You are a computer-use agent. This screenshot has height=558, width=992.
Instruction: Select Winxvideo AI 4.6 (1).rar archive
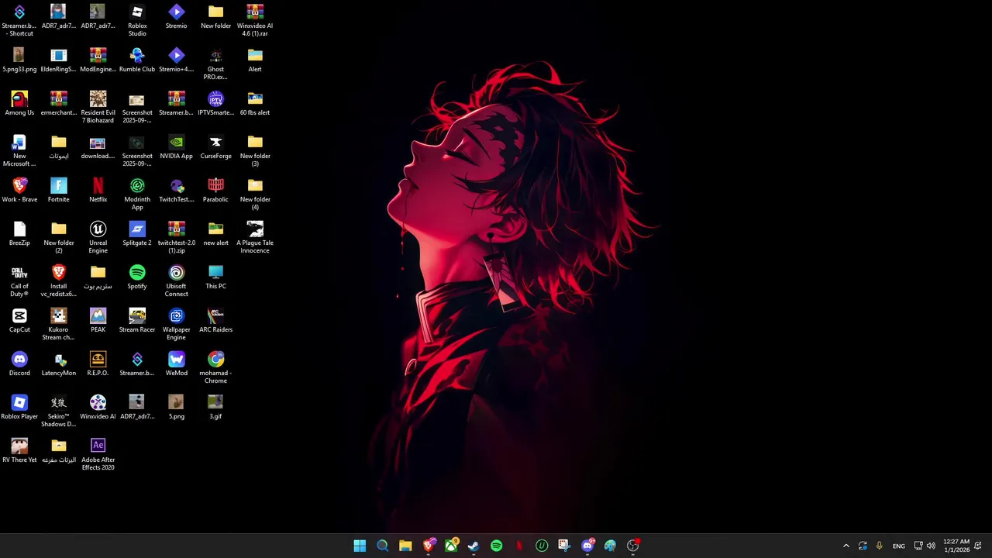tap(255, 20)
